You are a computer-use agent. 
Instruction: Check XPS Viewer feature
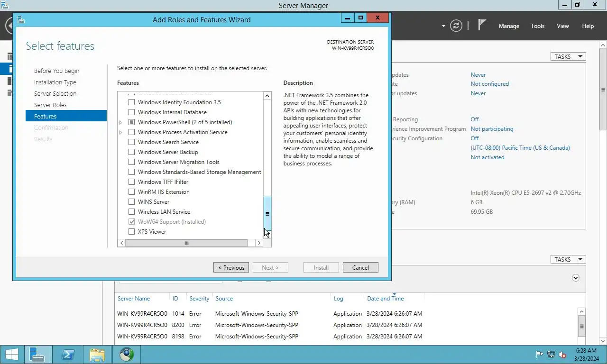(132, 232)
